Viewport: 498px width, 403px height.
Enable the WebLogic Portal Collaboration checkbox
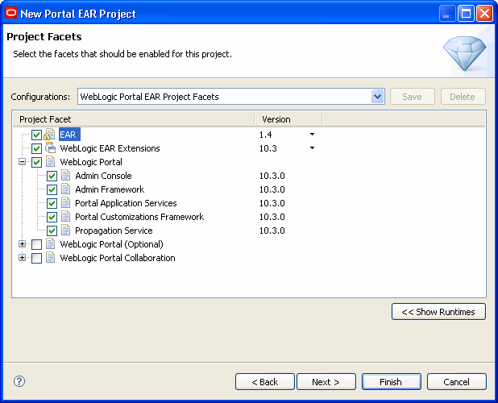(36, 258)
